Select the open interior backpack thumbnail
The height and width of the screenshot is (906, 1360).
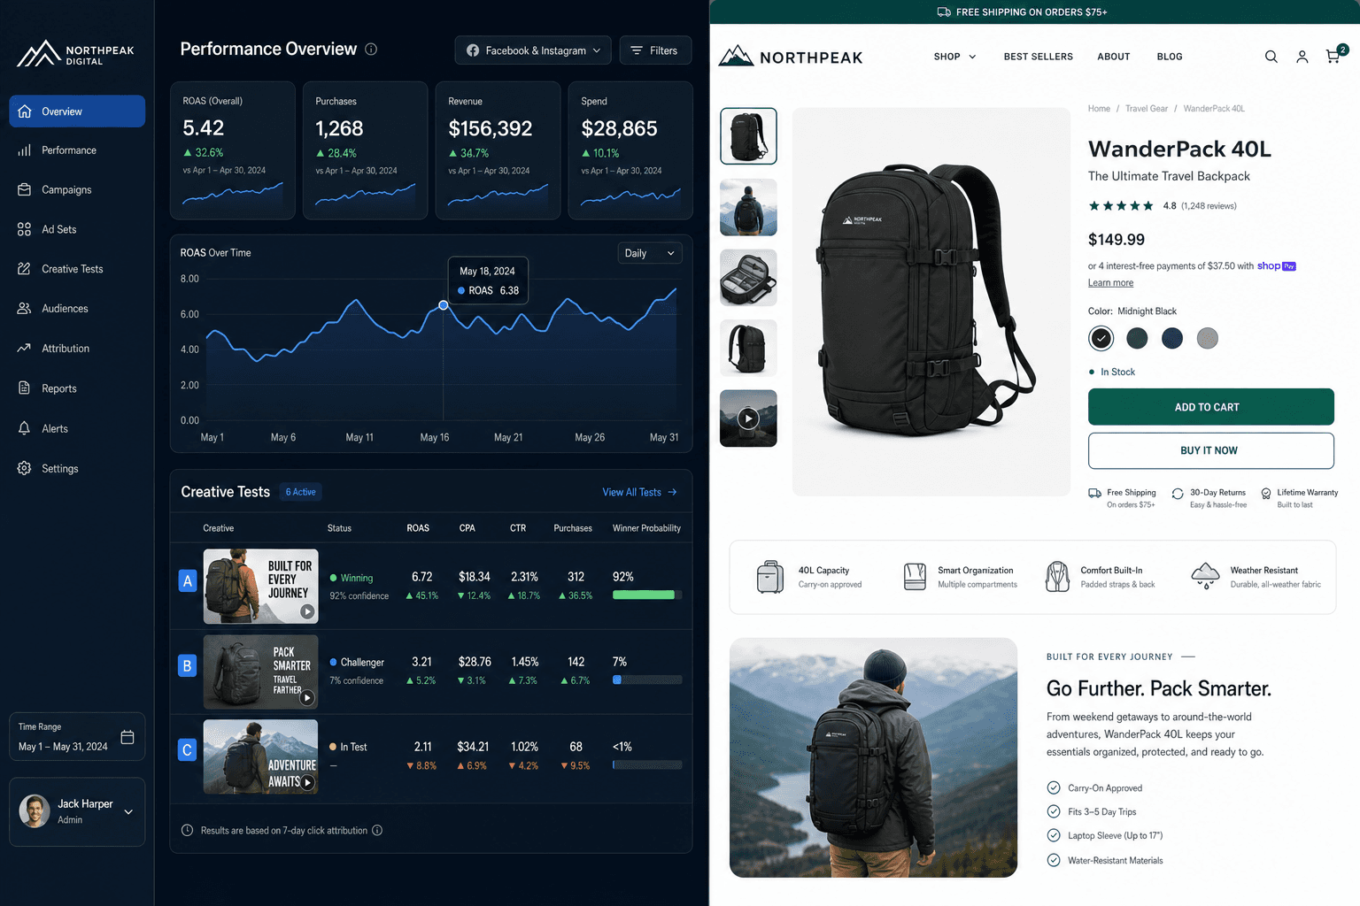click(x=748, y=278)
